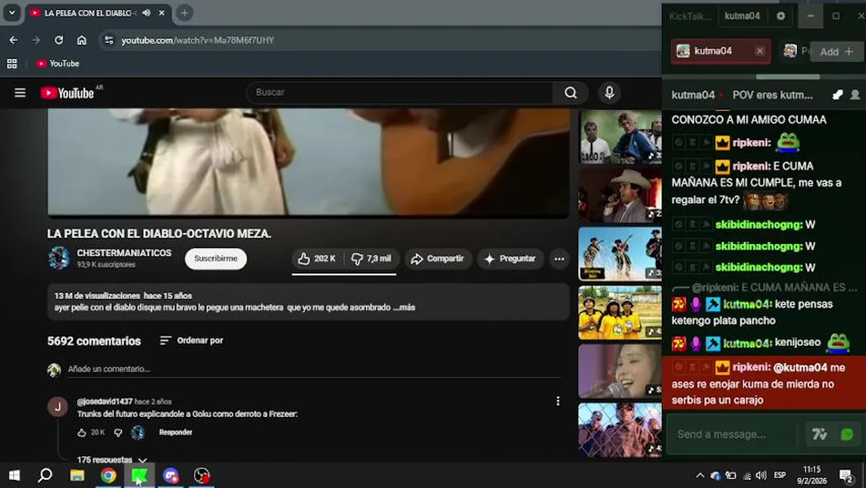Open Chrome home page button

[x=82, y=40]
